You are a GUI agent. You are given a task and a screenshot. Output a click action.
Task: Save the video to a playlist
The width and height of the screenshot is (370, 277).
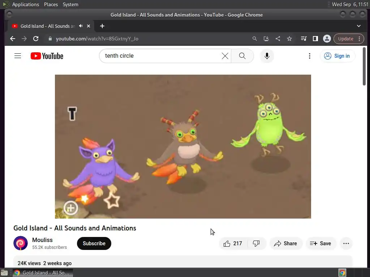320,243
